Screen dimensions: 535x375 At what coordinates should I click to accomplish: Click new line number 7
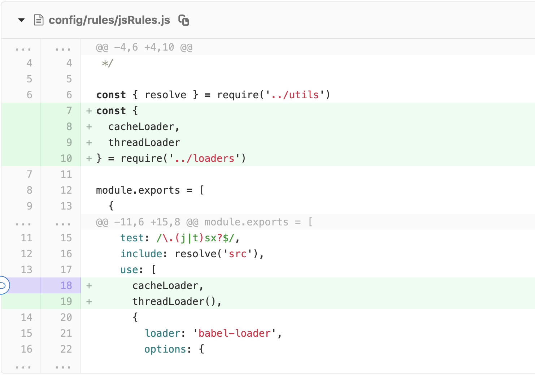(69, 111)
